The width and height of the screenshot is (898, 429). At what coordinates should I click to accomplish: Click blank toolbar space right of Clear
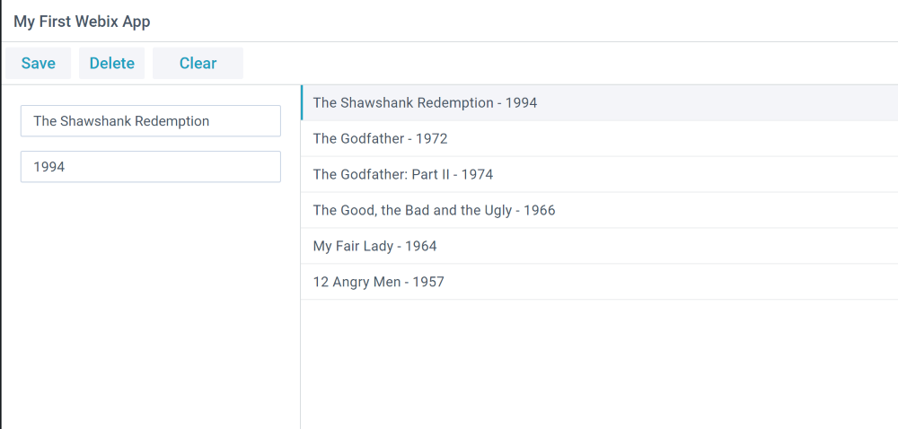pos(566,63)
